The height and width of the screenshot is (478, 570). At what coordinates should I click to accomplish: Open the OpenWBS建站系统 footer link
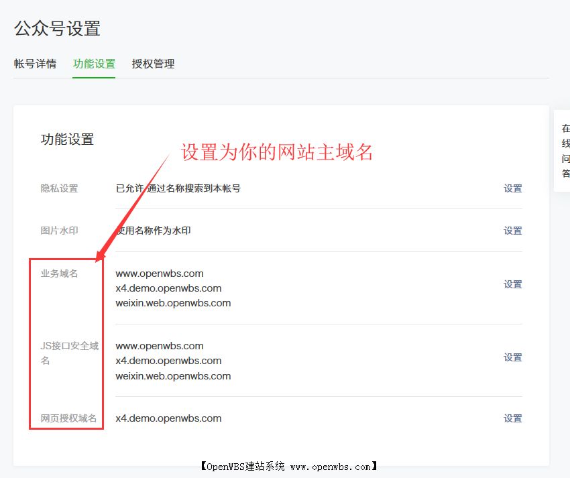(285, 466)
